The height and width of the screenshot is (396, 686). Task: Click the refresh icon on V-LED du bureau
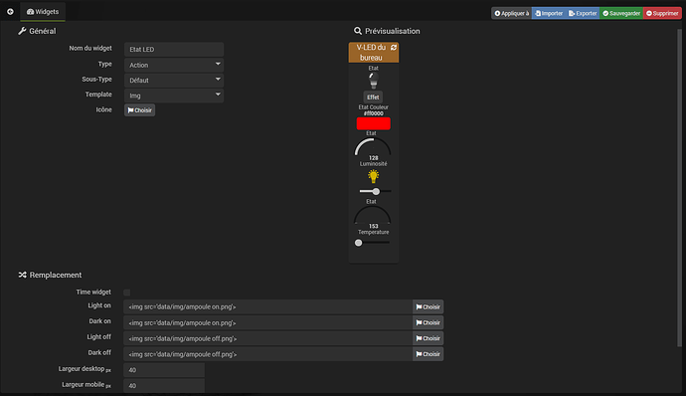(394, 48)
